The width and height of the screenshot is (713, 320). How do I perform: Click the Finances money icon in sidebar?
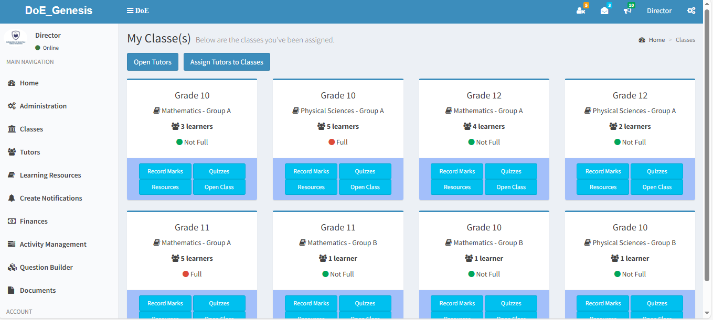coord(12,221)
